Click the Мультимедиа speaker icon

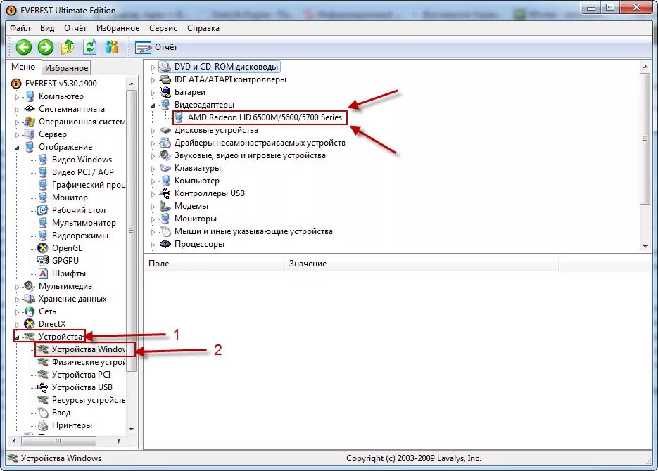pos(29,286)
